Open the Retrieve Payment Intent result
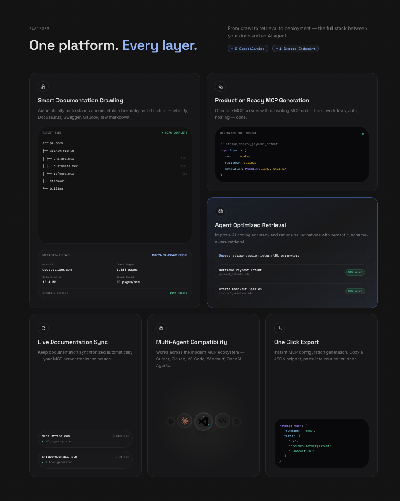The width and height of the screenshot is (400, 501). pyautogui.click(x=292, y=272)
